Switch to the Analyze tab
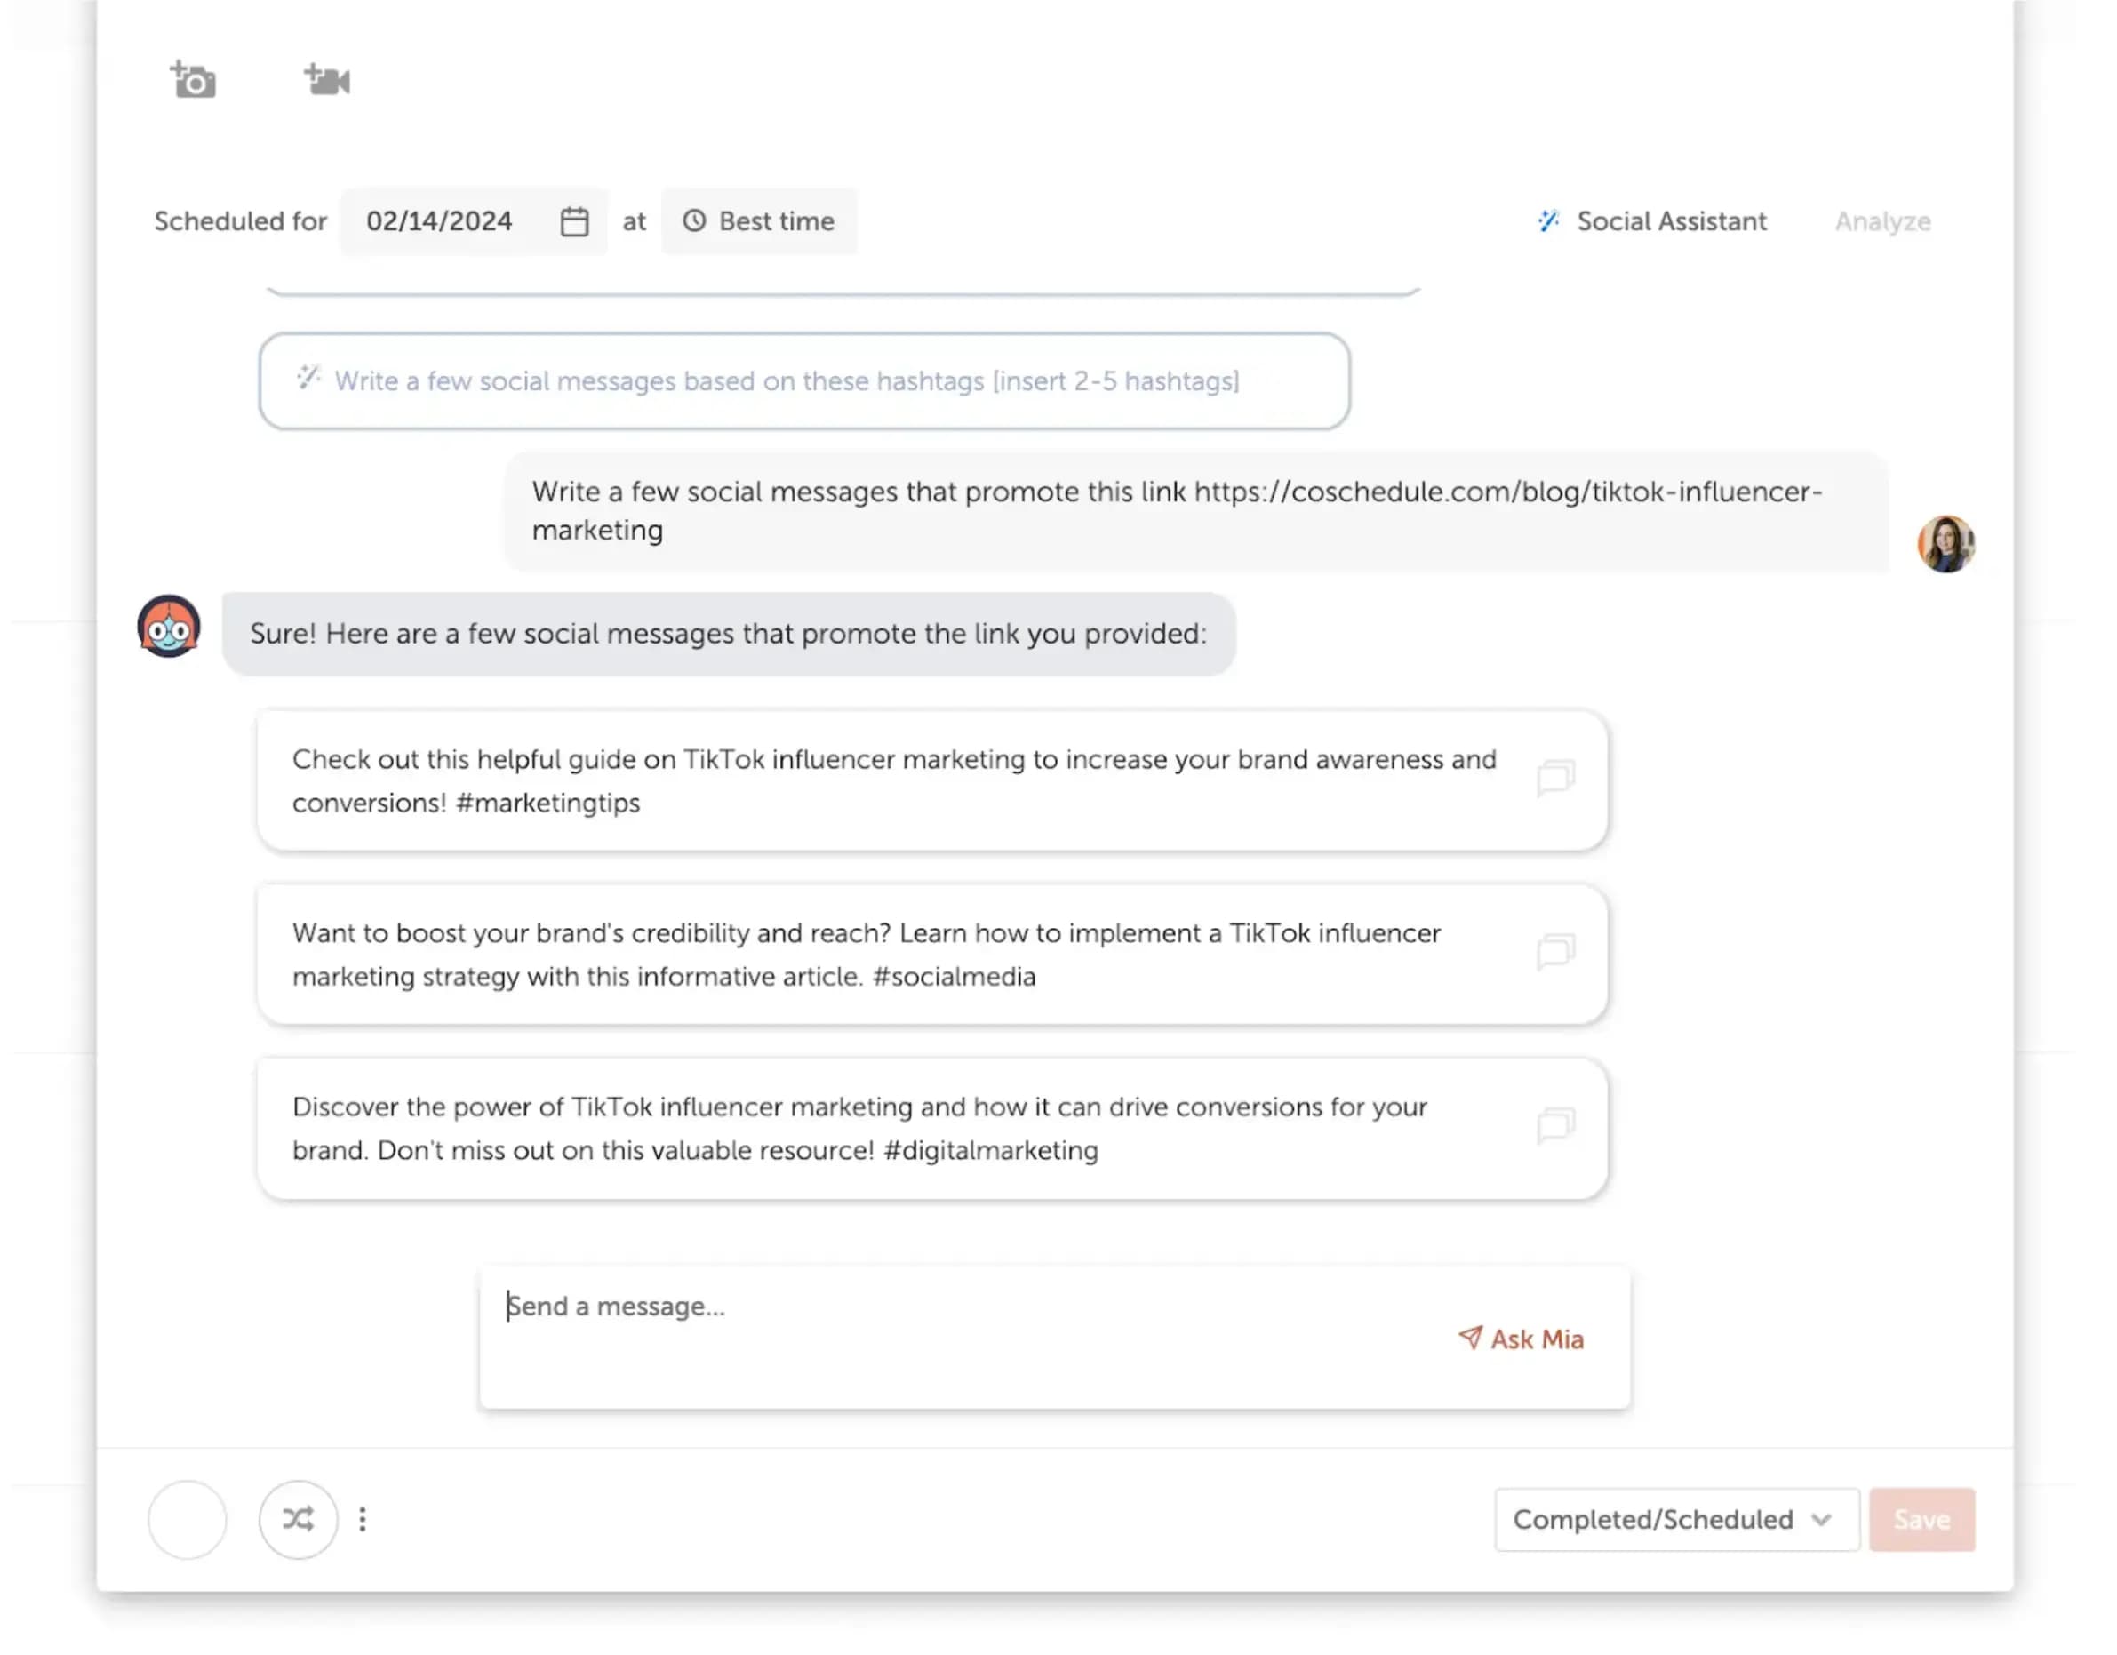 [x=1881, y=221]
